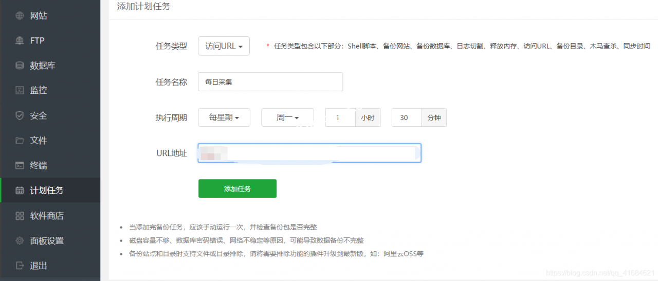
Task: Click the grid icon beside 软件商店
Action: tap(20, 215)
